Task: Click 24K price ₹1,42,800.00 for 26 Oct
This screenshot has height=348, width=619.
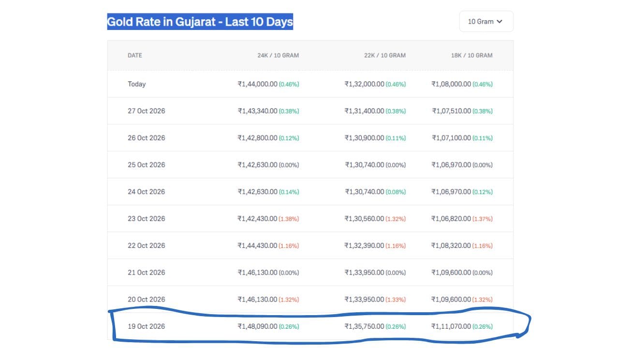Action: point(257,138)
